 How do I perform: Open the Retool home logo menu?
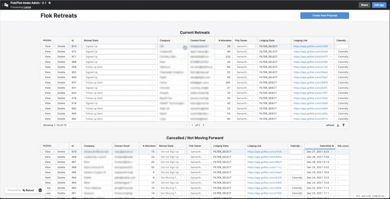click(6, 5)
